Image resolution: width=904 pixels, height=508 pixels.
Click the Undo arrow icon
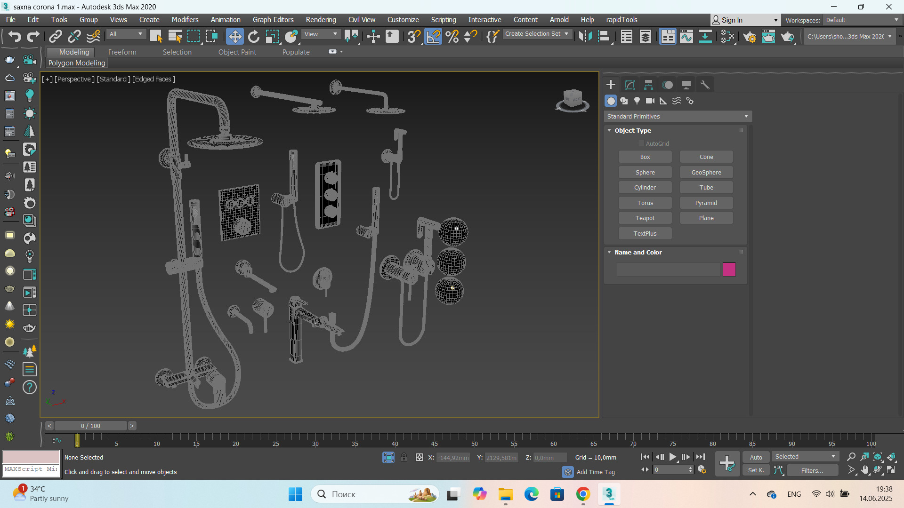15,36
